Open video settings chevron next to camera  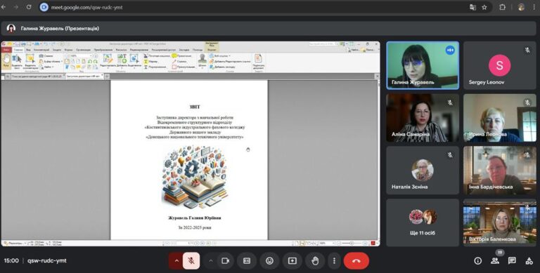pos(211,260)
